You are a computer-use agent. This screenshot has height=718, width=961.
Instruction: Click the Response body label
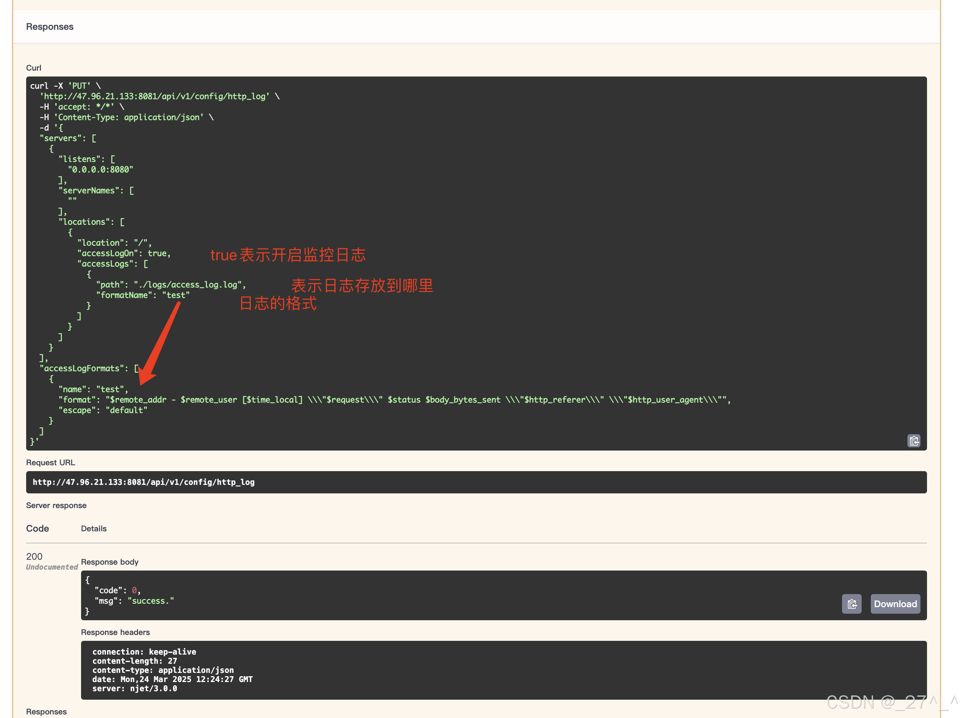point(110,561)
